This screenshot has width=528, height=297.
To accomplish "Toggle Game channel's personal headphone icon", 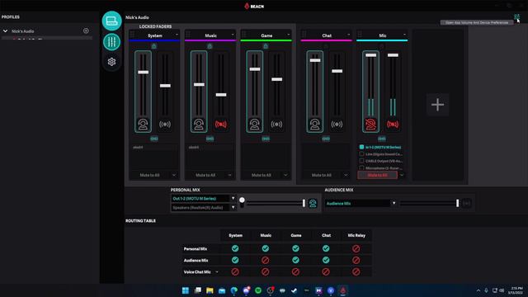I will pos(255,125).
